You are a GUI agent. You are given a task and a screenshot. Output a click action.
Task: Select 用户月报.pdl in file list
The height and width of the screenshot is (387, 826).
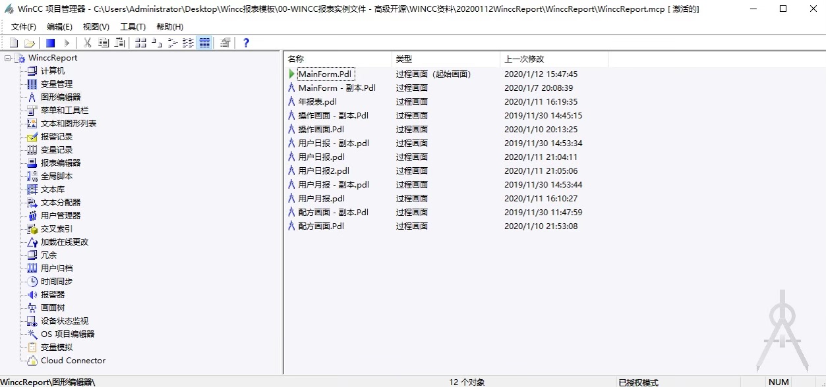[322, 199]
